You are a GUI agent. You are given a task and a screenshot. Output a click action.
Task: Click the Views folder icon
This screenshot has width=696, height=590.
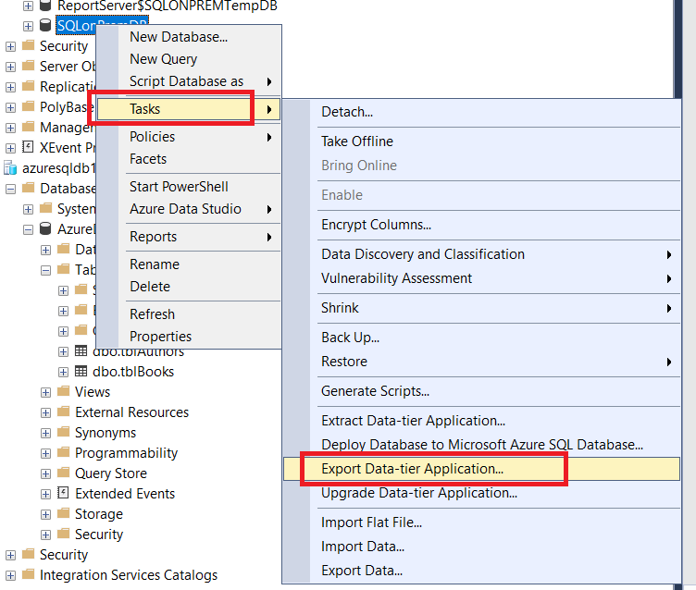point(63,392)
